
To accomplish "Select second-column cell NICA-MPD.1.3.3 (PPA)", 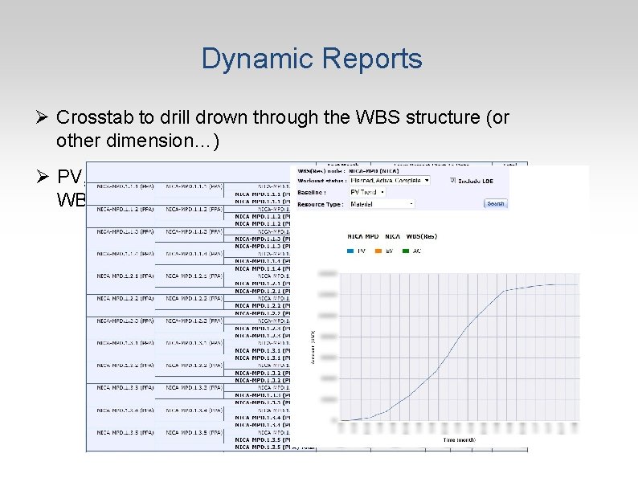I will (194, 388).
